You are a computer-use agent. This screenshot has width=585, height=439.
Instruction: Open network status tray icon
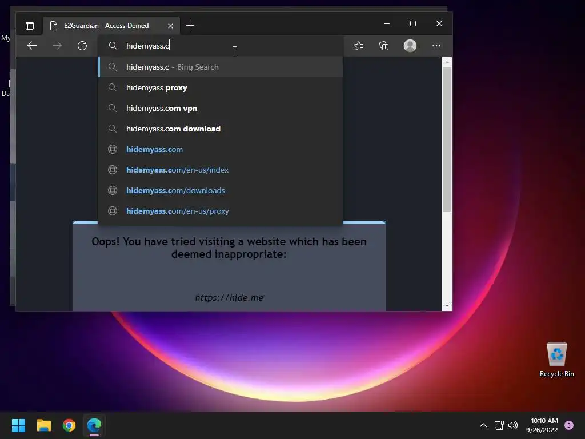(x=499, y=425)
